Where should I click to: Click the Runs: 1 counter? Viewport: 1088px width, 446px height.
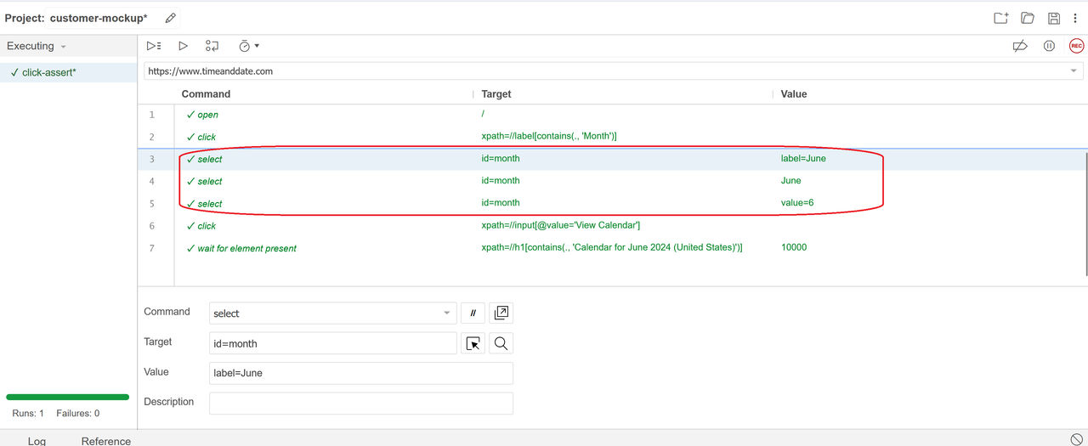pyautogui.click(x=28, y=413)
